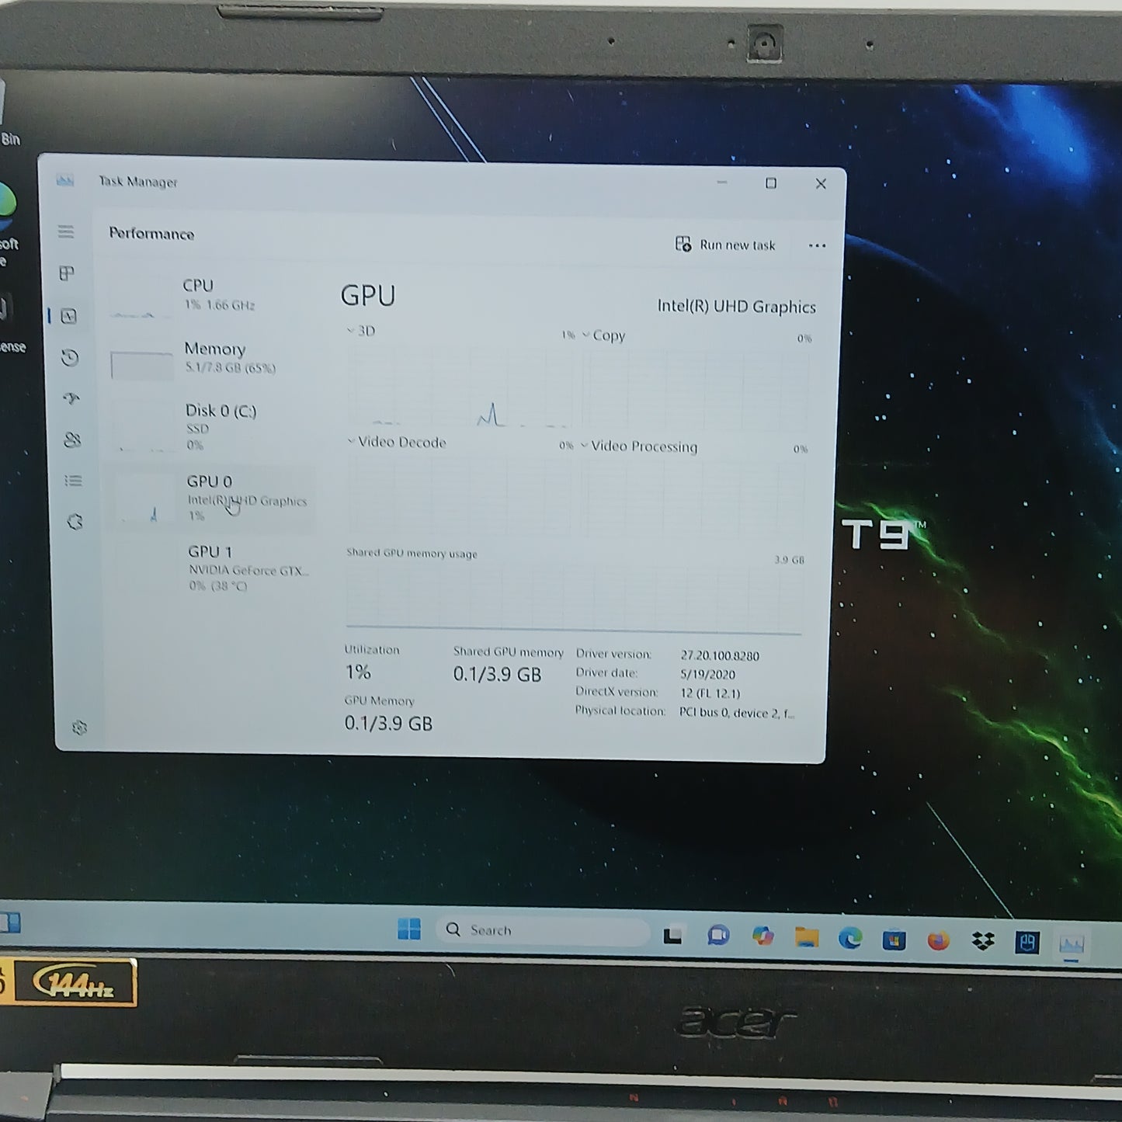Click the 3.9 GB graph scale label
Screen dimensions: 1122x1122
pyautogui.click(x=789, y=560)
